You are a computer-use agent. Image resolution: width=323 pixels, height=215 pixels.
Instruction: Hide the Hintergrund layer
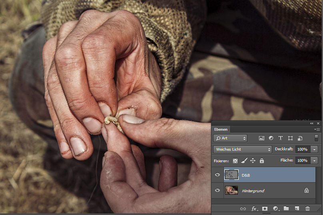(x=217, y=190)
